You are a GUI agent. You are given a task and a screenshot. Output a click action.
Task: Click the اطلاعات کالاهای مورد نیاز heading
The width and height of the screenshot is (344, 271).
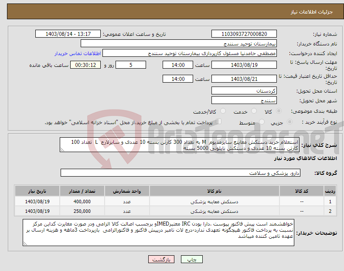point(305,158)
